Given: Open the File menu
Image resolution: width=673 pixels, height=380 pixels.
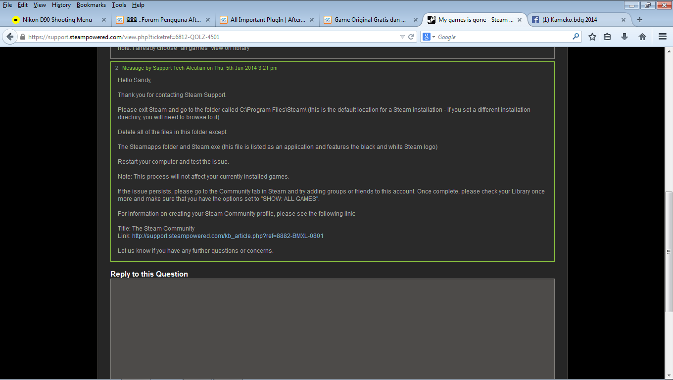Looking at the screenshot, I should click(7, 5).
